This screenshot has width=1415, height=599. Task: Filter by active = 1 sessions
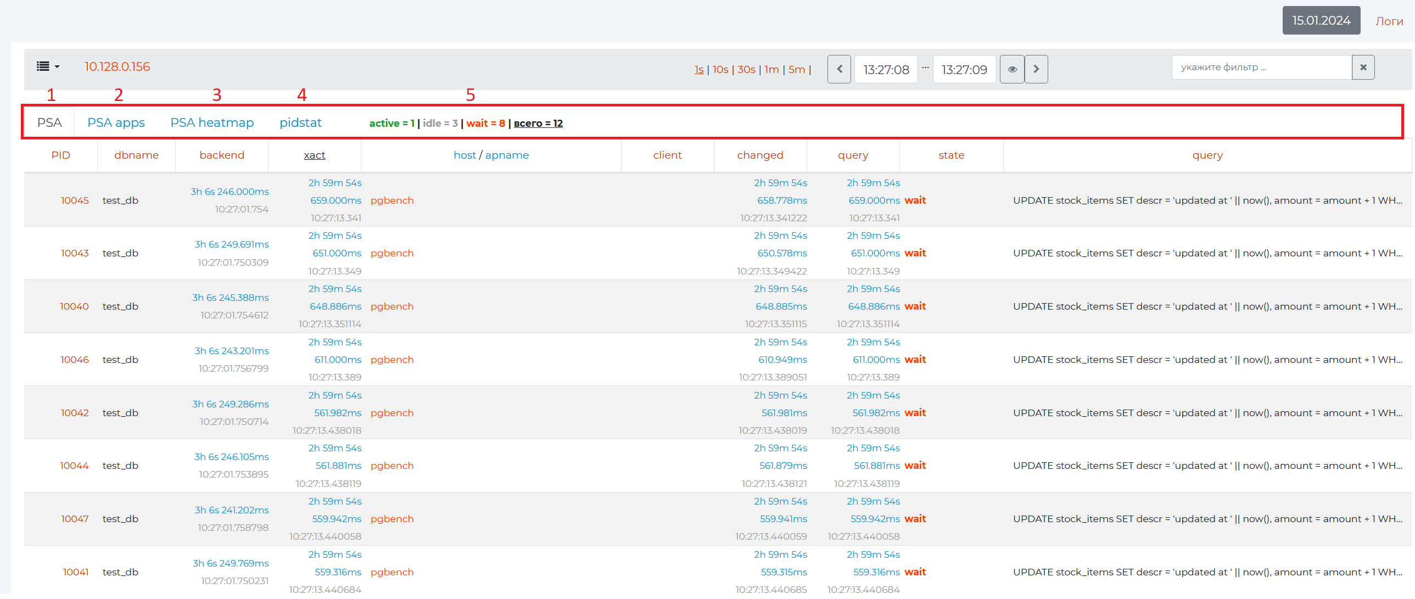point(391,123)
